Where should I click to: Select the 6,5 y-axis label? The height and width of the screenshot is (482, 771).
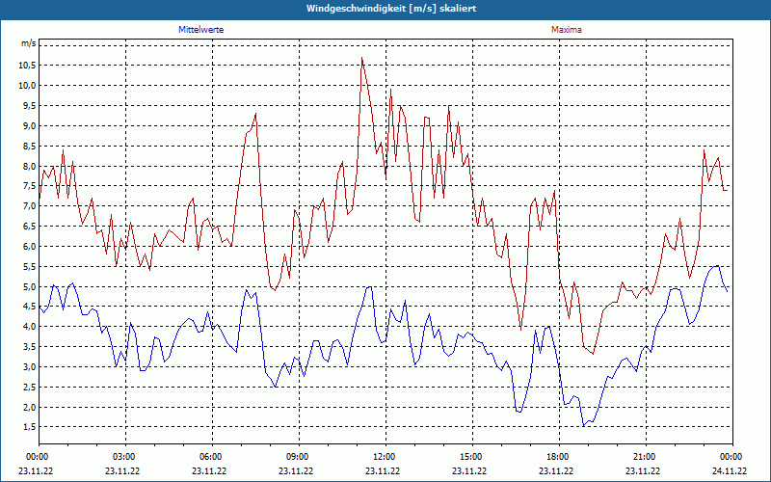pos(29,227)
